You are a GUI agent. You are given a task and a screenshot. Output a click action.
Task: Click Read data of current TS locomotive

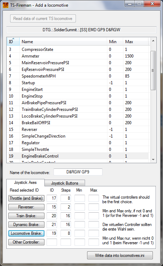tap(43, 19)
